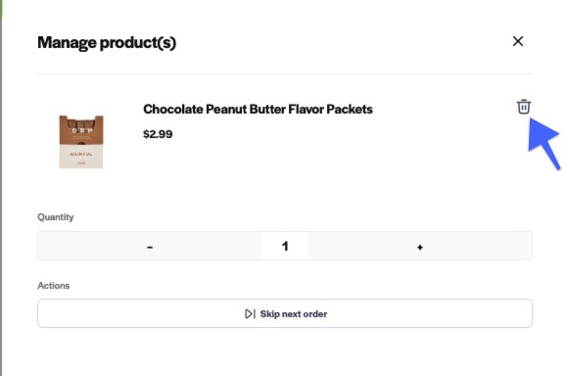
Task: Click the Quantity label
Action: (56, 217)
